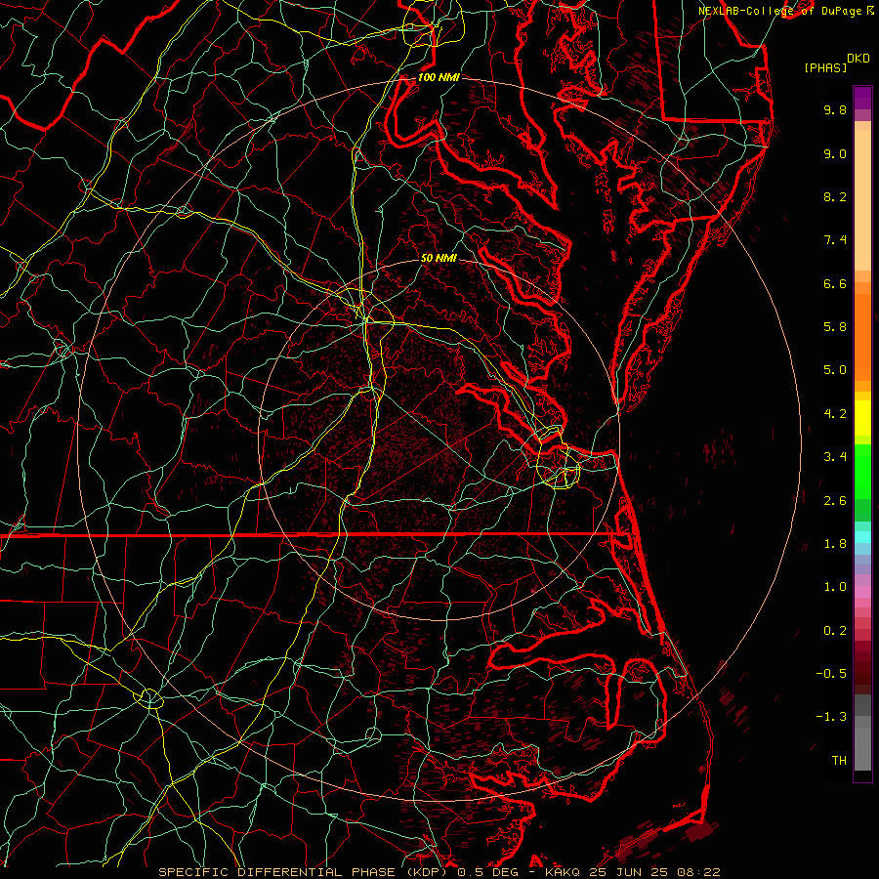Click the 6.6 value on the color scale
Viewport: 879px width, 879px height.
835,283
